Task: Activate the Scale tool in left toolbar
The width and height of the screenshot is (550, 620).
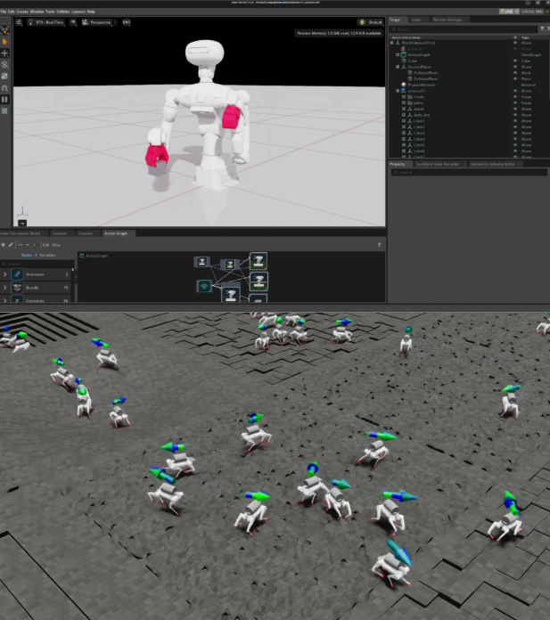Action: click(4, 76)
